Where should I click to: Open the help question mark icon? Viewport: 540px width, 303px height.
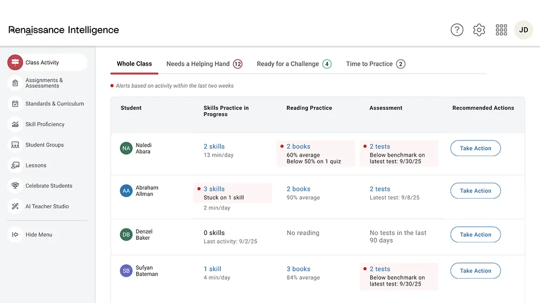coord(457,30)
